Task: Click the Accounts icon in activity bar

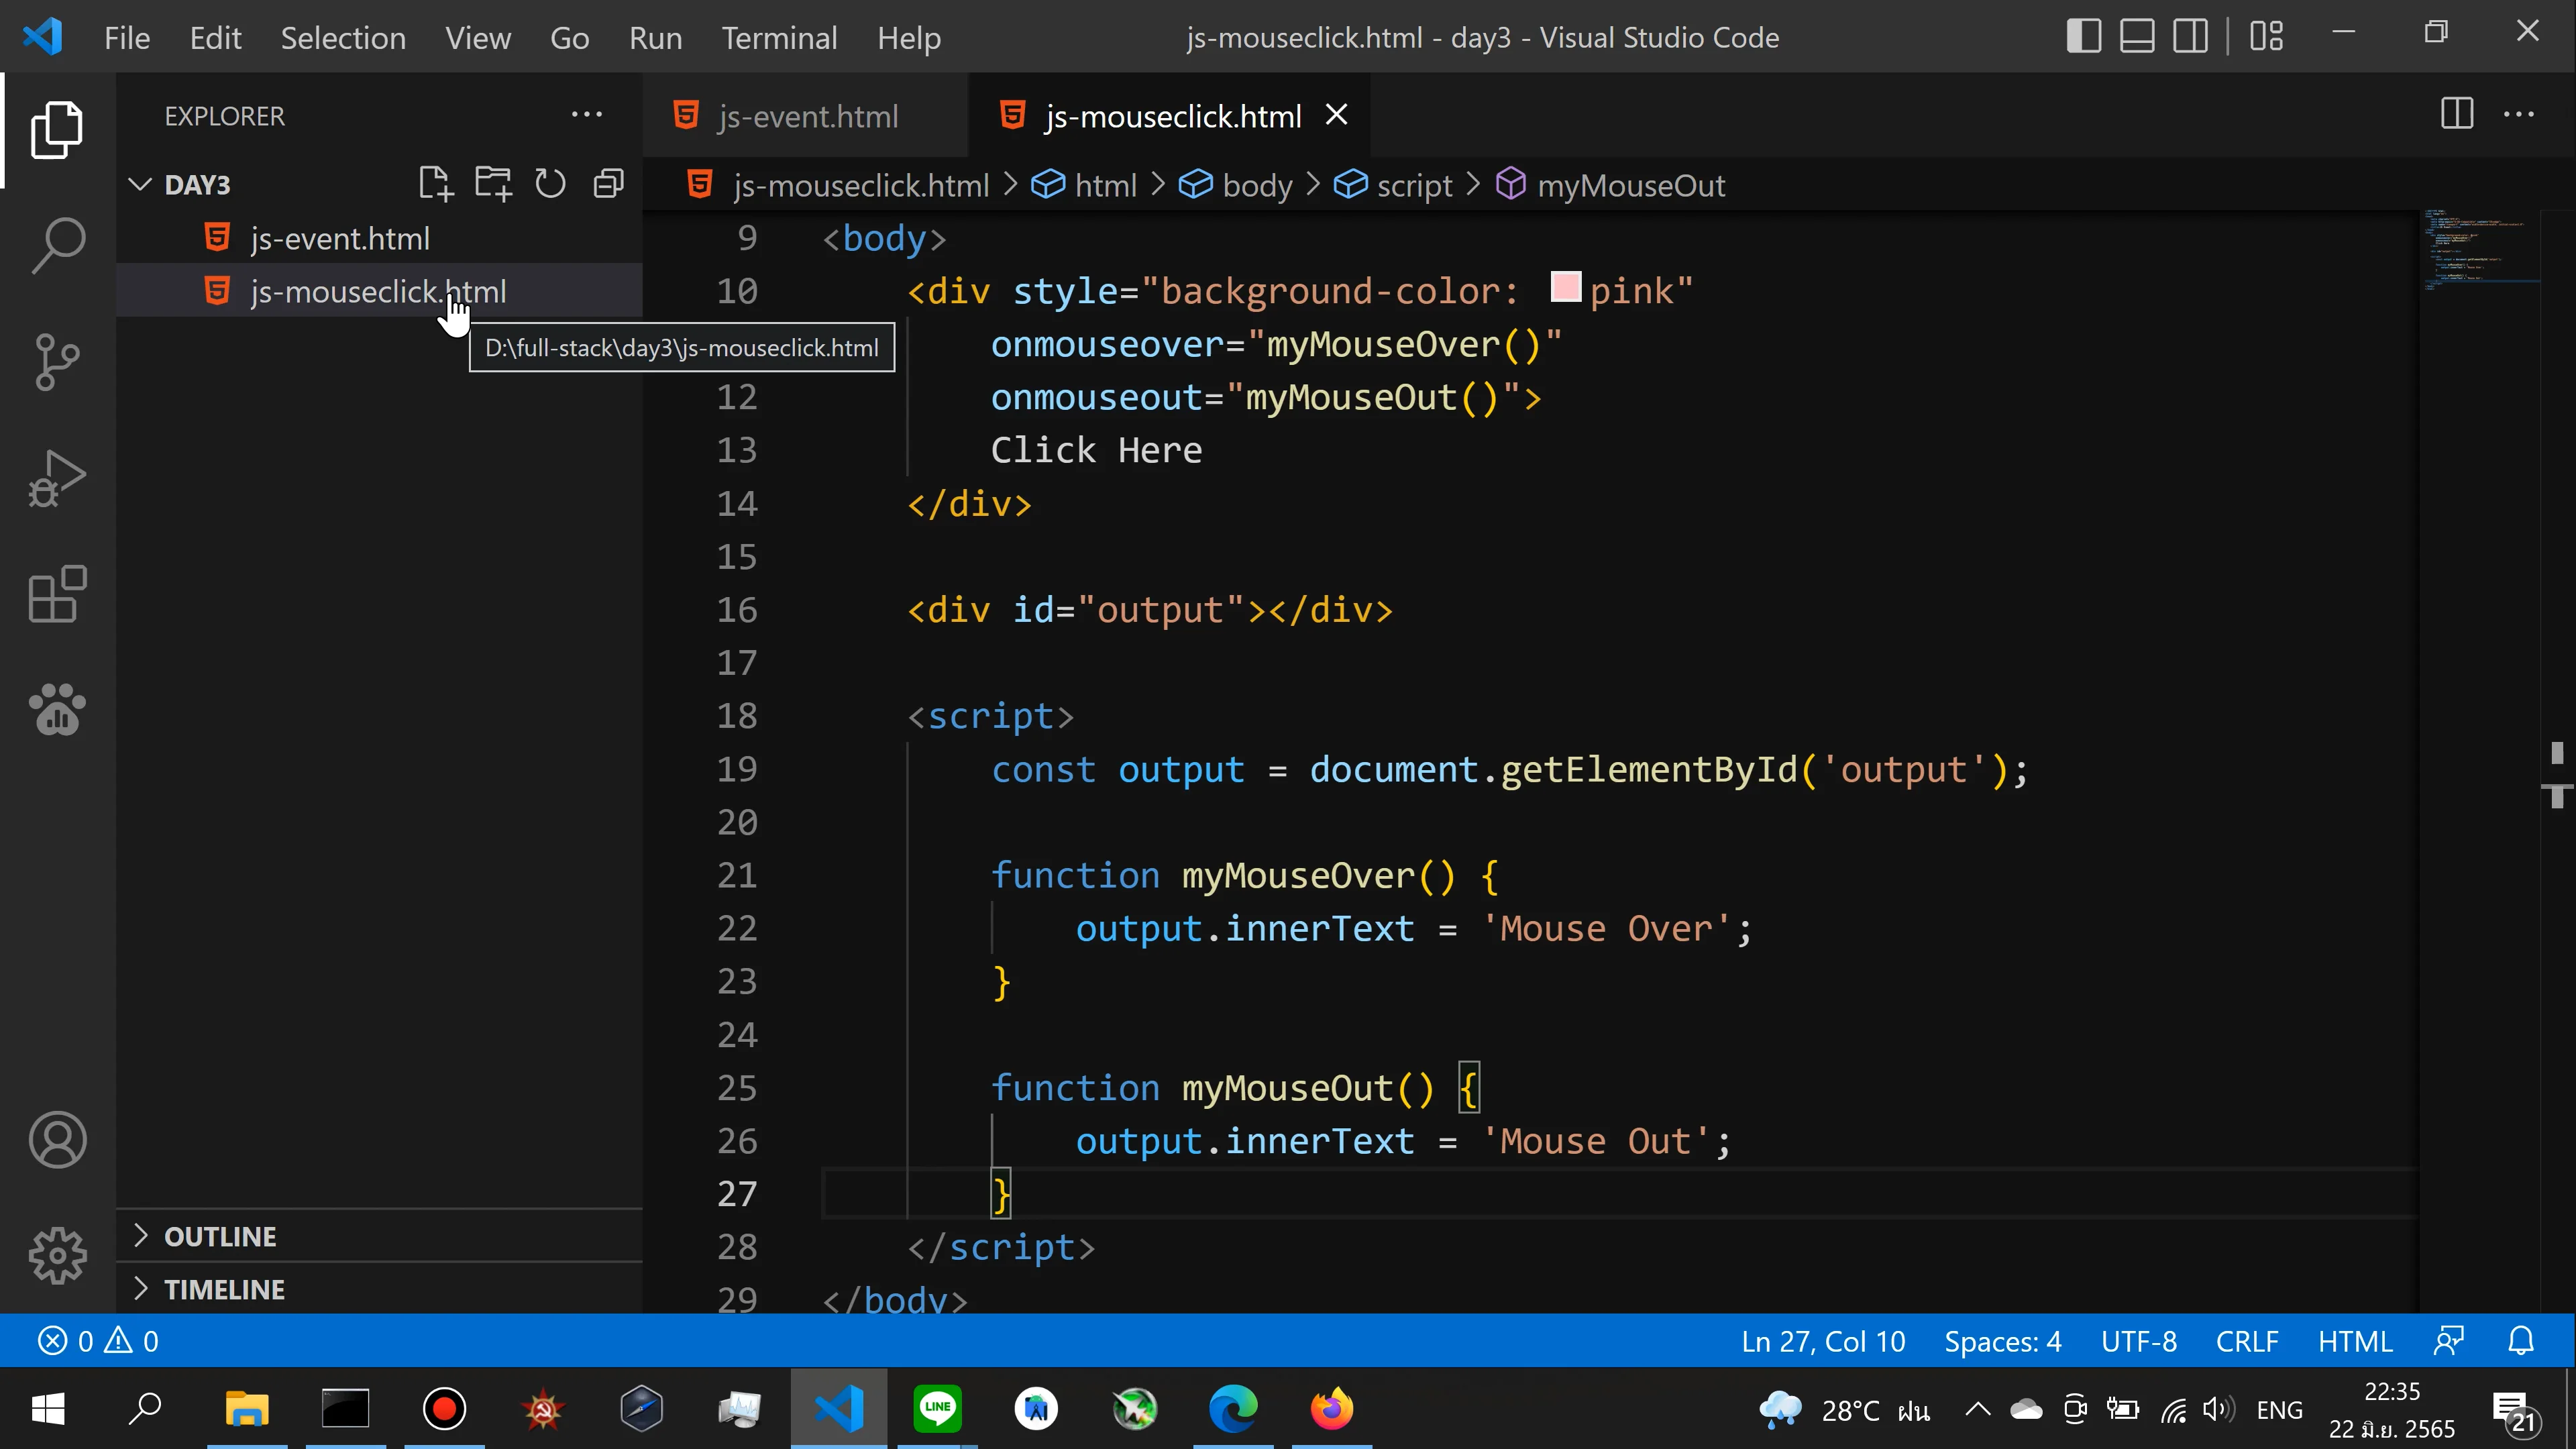Action: point(57,1139)
